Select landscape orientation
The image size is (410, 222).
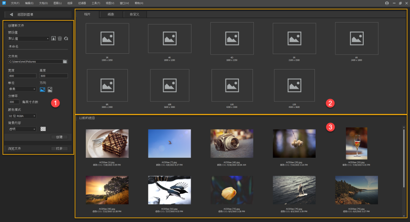[x=42, y=89]
